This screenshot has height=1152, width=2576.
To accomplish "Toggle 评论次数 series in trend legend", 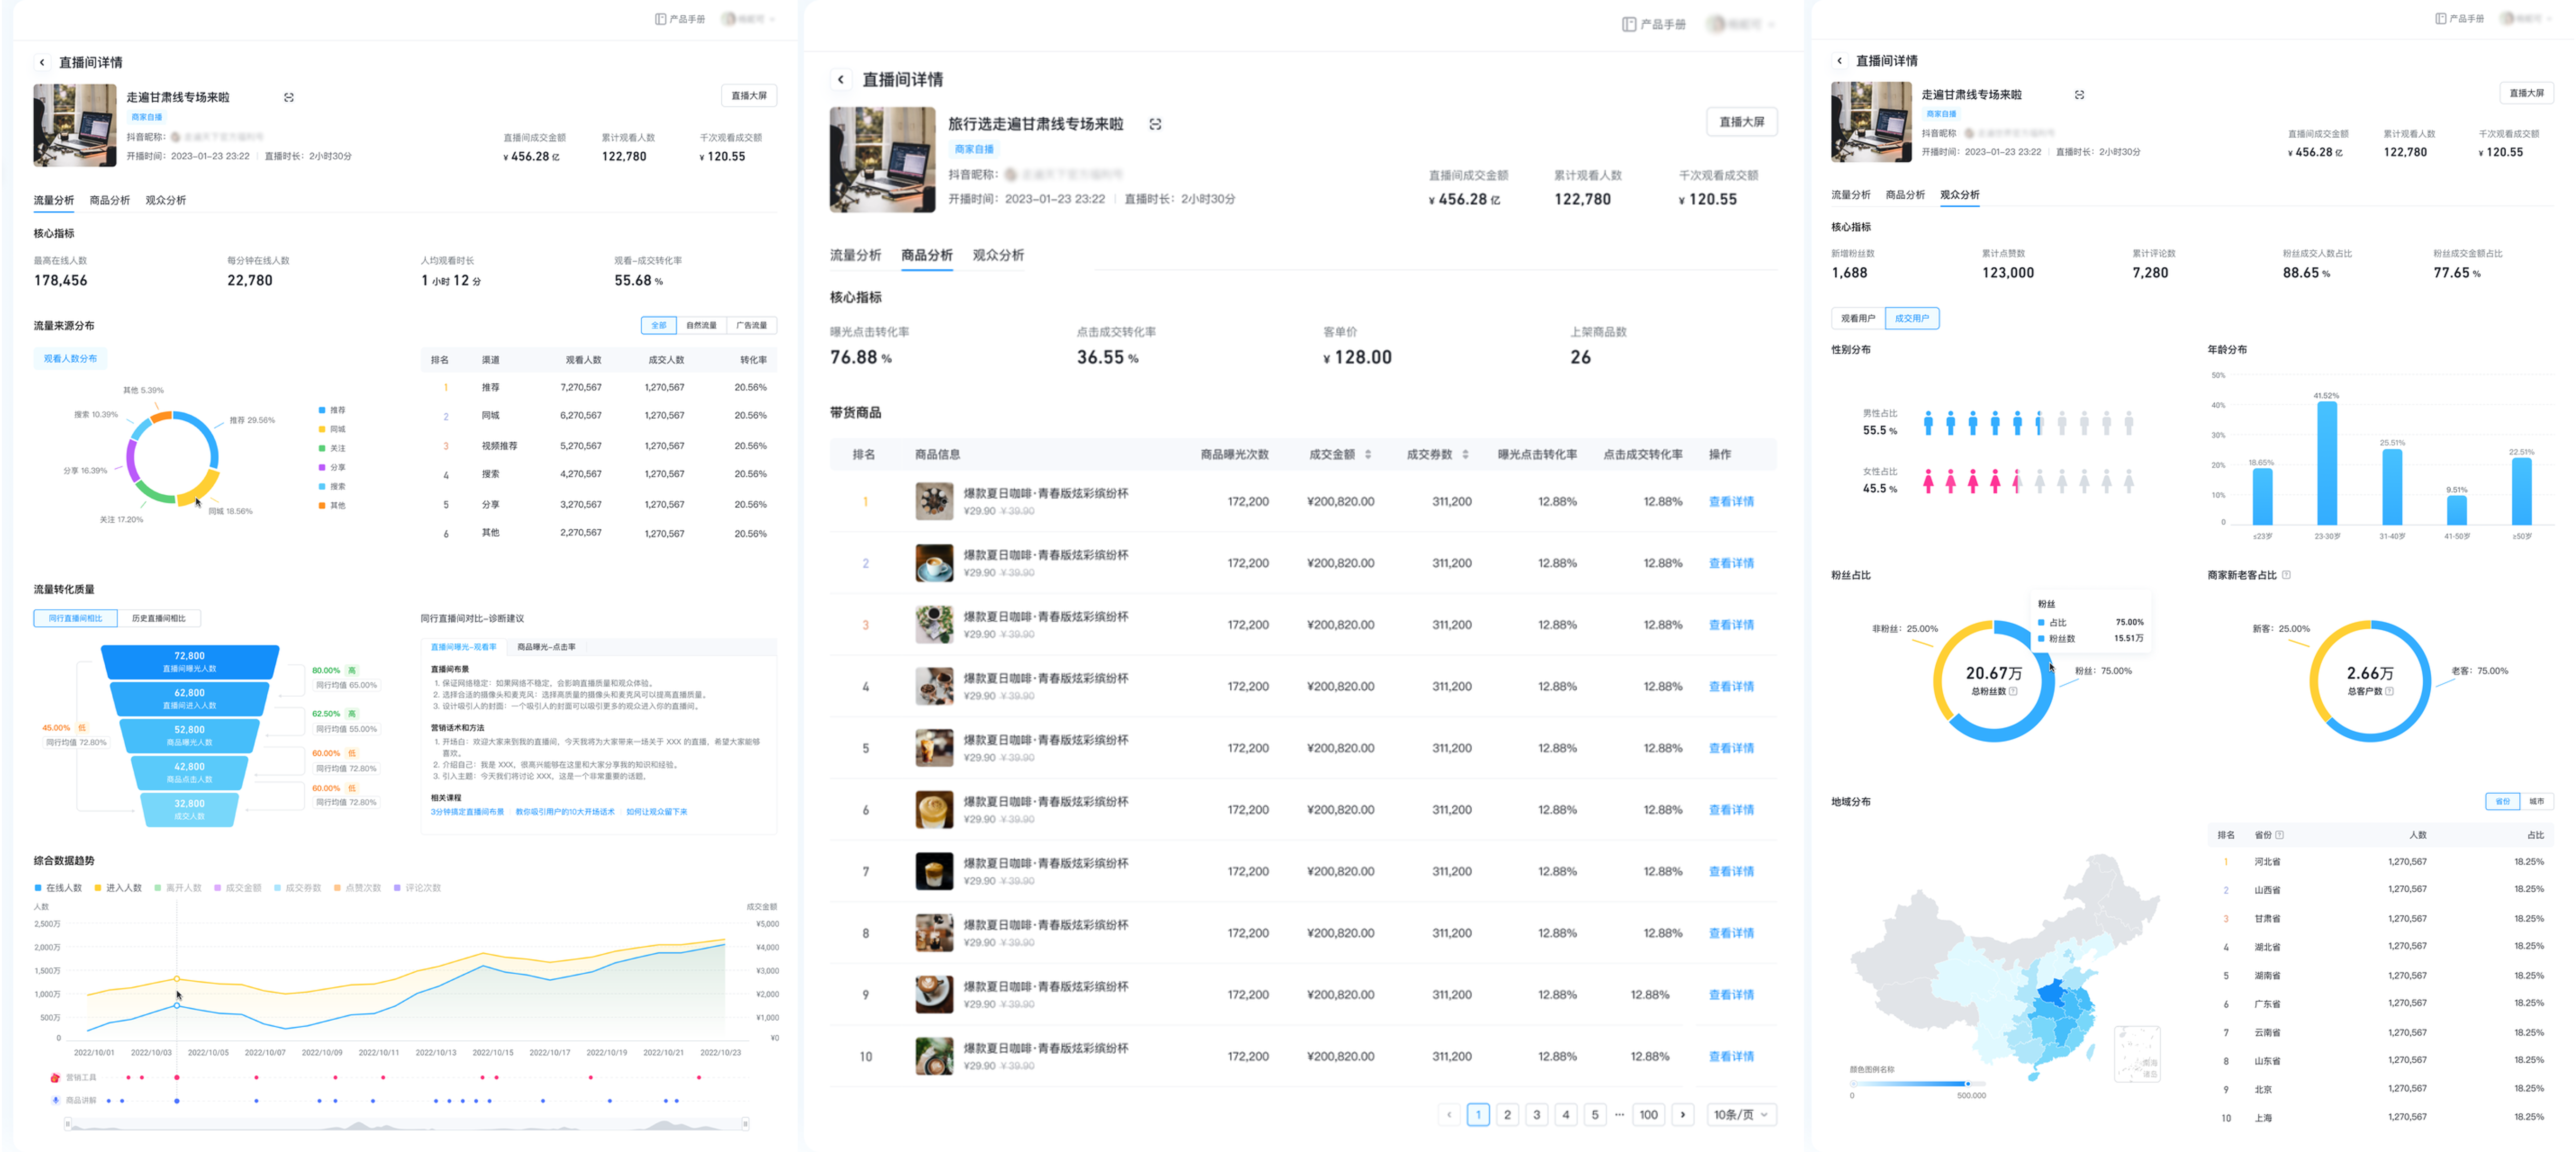I will 418,888.
